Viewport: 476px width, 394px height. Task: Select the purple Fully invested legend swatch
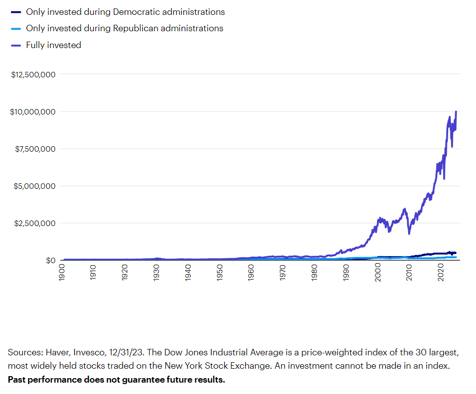tap(16, 46)
